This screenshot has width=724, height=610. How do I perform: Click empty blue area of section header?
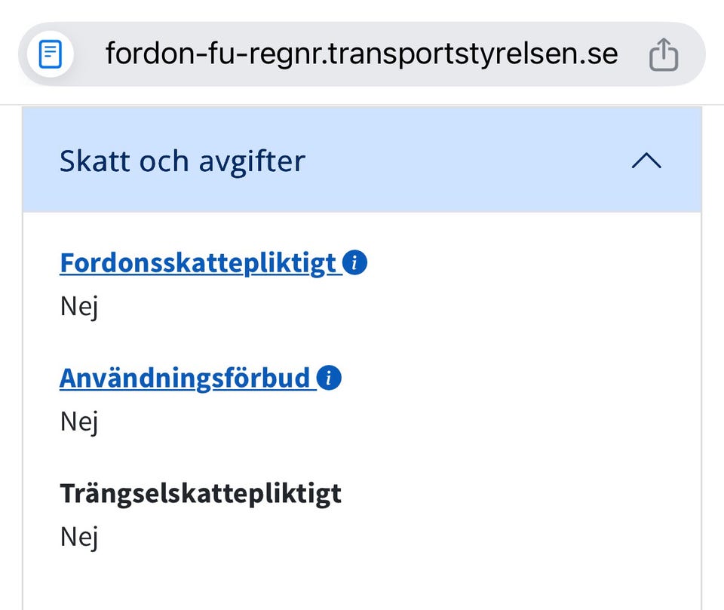[x=468, y=161]
